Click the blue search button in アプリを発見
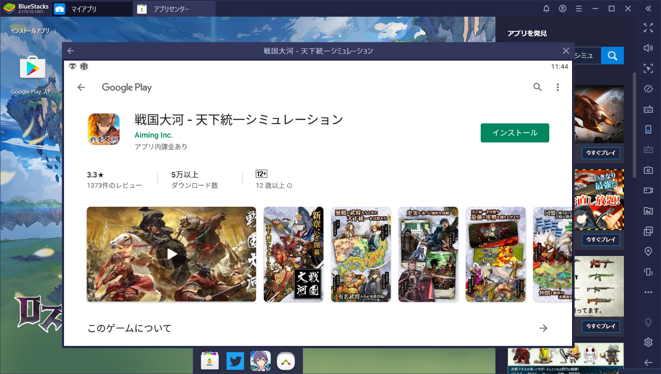The height and width of the screenshot is (374, 661). pyautogui.click(x=612, y=56)
